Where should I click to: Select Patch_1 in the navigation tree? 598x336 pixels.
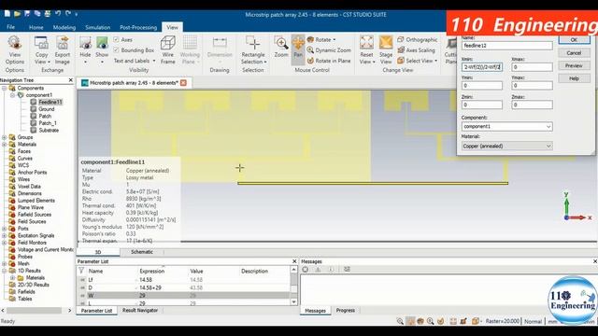click(x=48, y=123)
